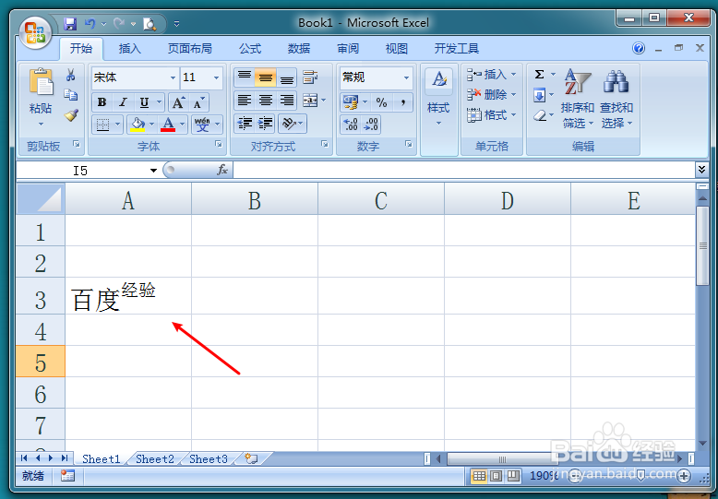The image size is (718, 499).
Task: Go to the 审阅 tab
Action: 348,49
